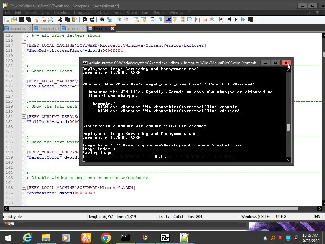Collapse the fold at line 138
This screenshot has height=244, width=325.
(x=24, y=152)
